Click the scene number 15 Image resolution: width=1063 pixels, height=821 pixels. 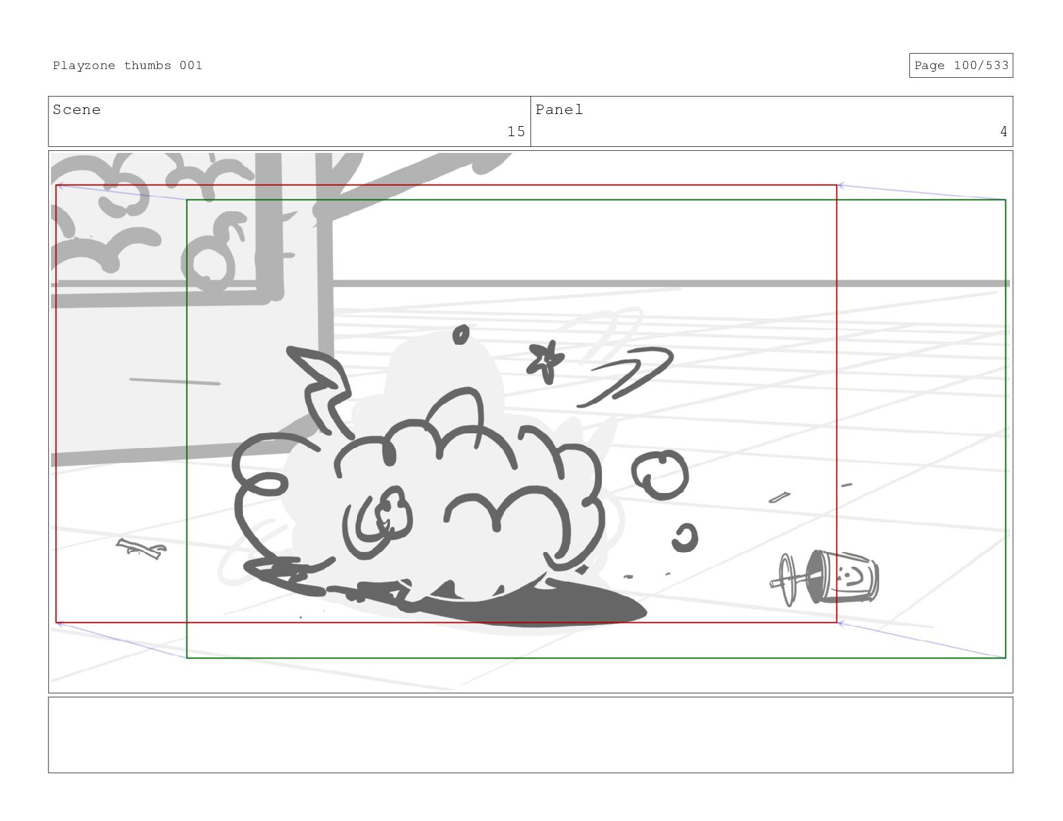pos(515,131)
